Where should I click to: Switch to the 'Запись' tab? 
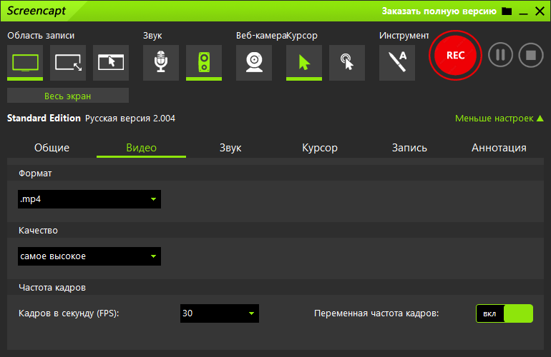click(x=409, y=148)
